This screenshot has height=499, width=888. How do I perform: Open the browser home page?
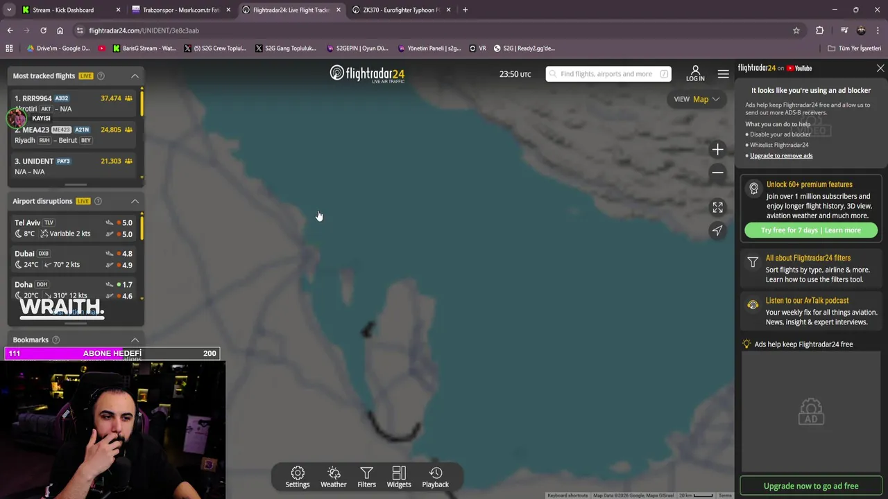click(x=60, y=30)
